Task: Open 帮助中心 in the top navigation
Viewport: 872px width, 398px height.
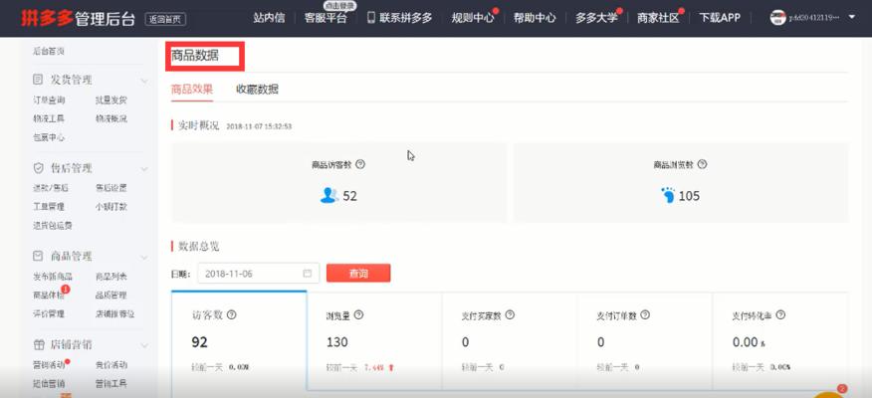Action: (x=535, y=18)
